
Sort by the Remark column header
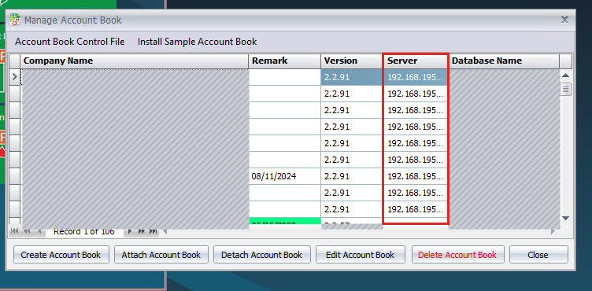(285, 61)
